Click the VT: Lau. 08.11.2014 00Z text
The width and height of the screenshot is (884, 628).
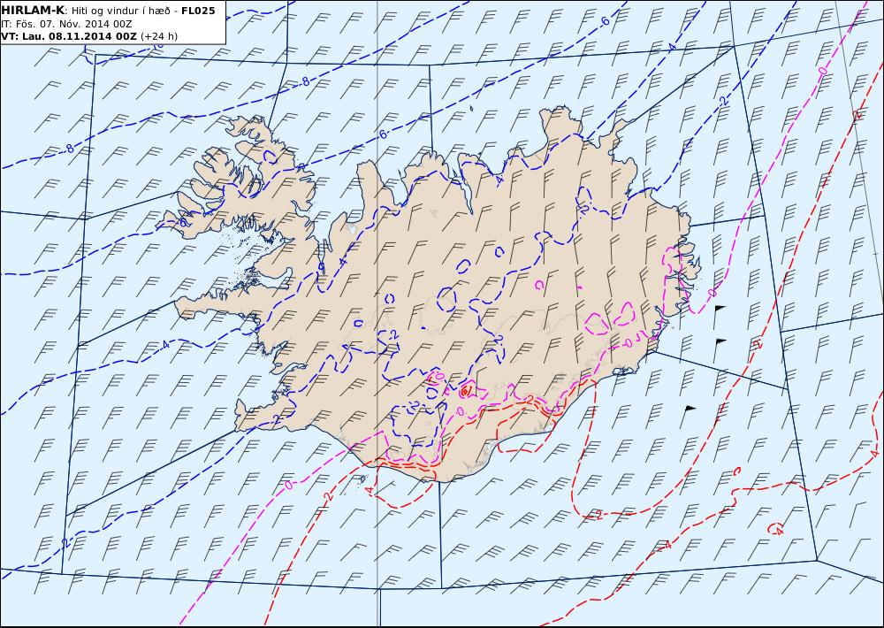[69, 36]
